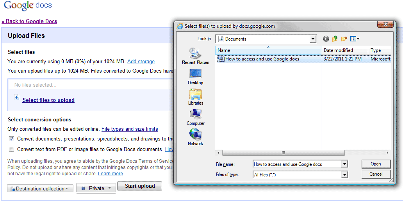Click Cancel in the file dialog
This screenshot has width=403, height=201.
coord(376,174)
